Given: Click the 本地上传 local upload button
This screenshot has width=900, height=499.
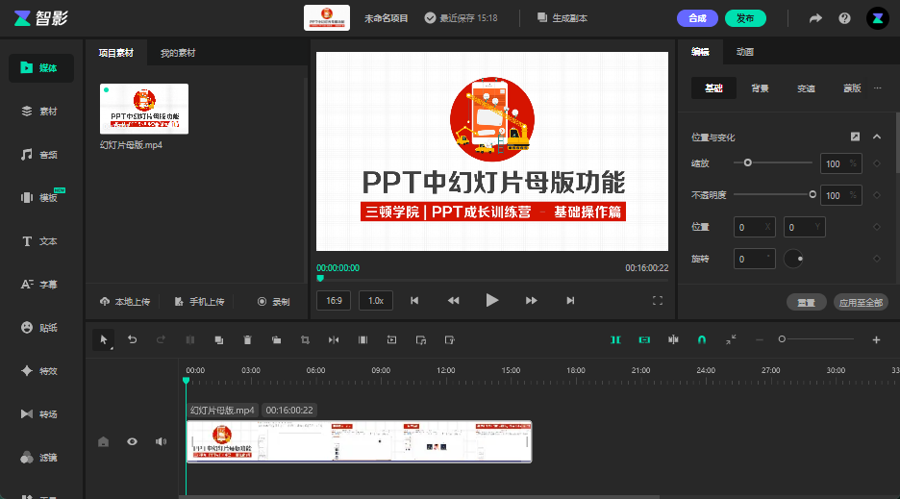Looking at the screenshot, I should (125, 302).
